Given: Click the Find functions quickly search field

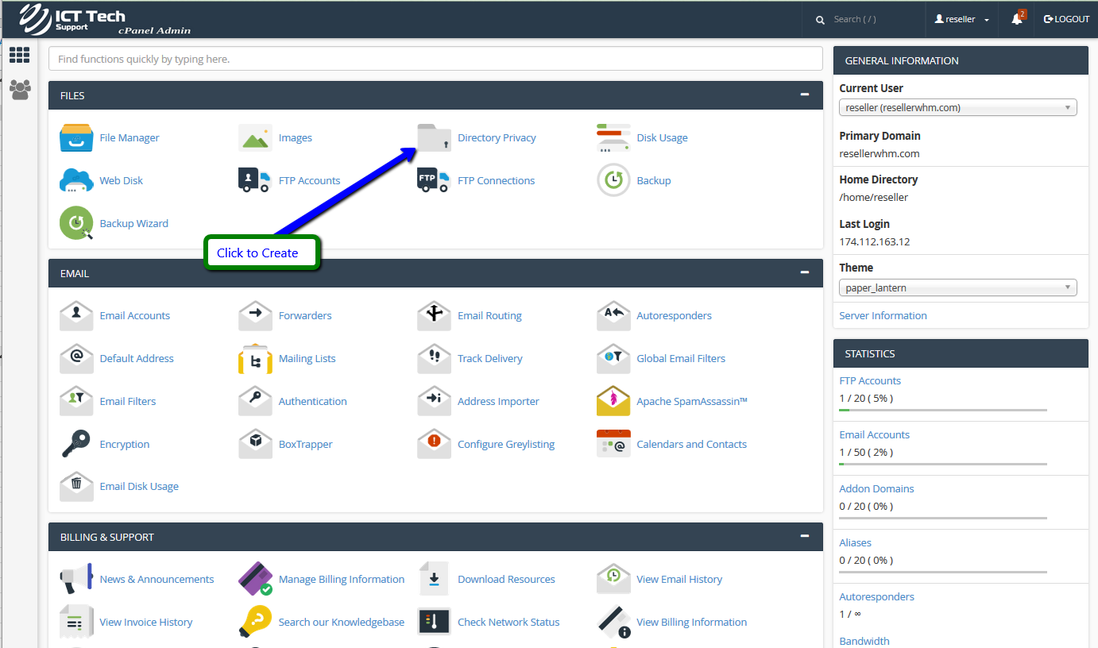Looking at the screenshot, I should pyautogui.click(x=435, y=59).
